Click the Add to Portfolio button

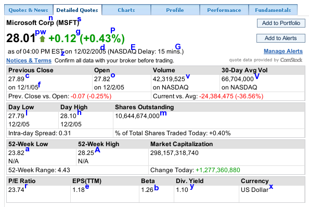click(x=281, y=23)
